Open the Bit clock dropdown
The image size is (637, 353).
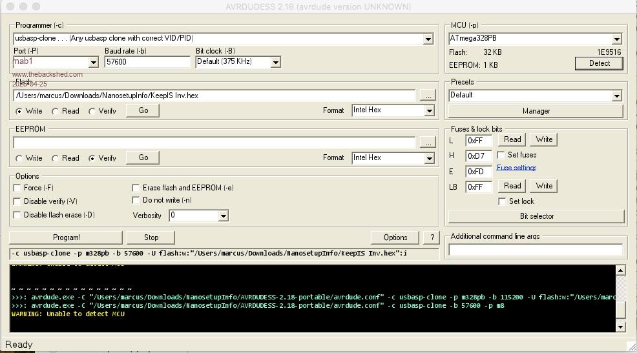point(275,63)
